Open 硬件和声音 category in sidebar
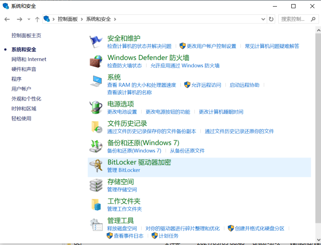The height and width of the screenshot is (245, 321). point(24,69)
